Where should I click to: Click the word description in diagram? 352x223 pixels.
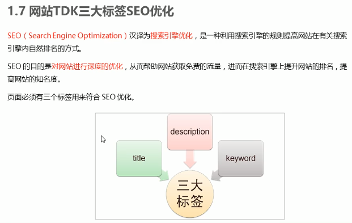pyautogui.click(x=190, y=132)
